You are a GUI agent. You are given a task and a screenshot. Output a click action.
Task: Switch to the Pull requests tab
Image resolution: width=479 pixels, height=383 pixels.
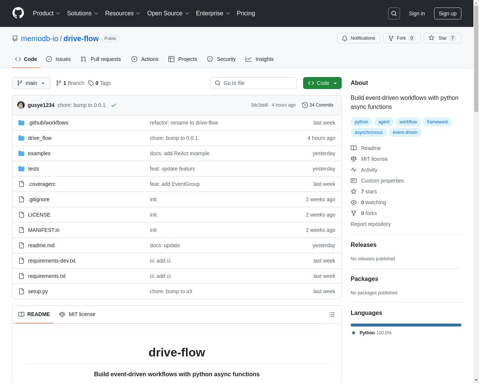coord(101,59)
